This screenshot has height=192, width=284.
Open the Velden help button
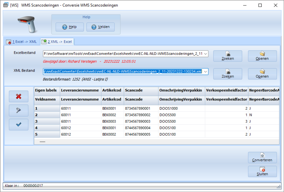coord(100,27)
